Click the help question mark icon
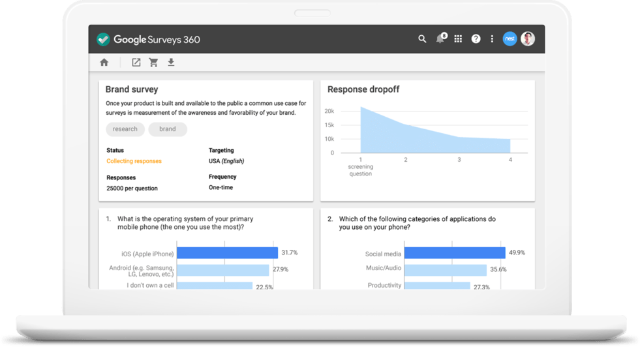Viewport: 640px width, 347px height. 476,39
